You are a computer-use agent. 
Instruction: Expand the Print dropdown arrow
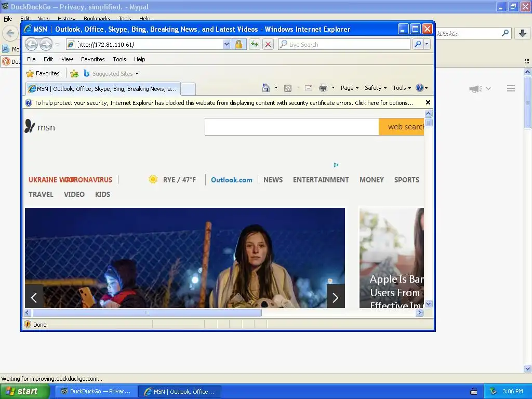333,88
